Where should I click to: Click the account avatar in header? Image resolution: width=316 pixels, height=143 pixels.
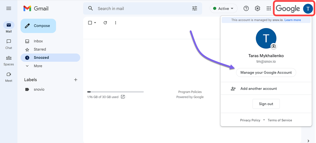[308, 9]
